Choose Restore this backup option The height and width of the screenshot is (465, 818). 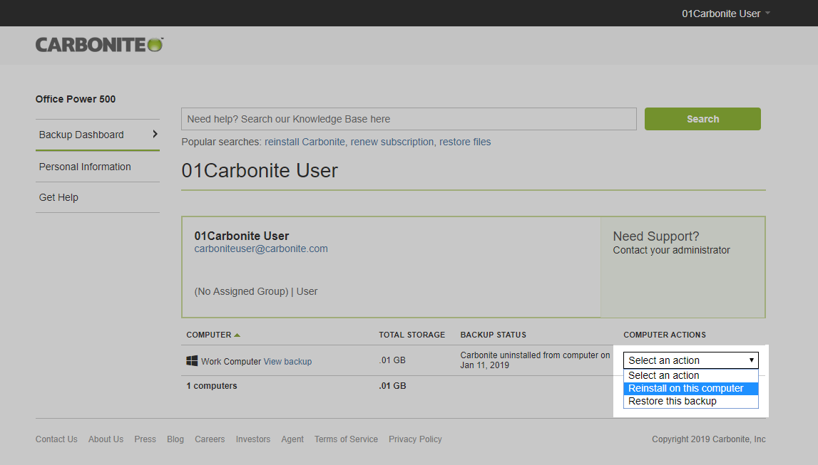coord(673,401)
